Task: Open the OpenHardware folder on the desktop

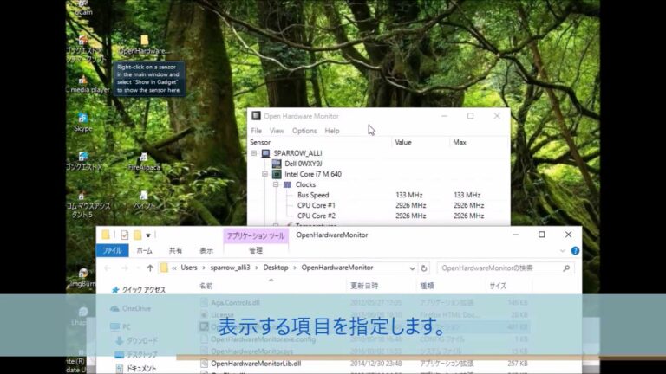Action: [x=144, y=42]
